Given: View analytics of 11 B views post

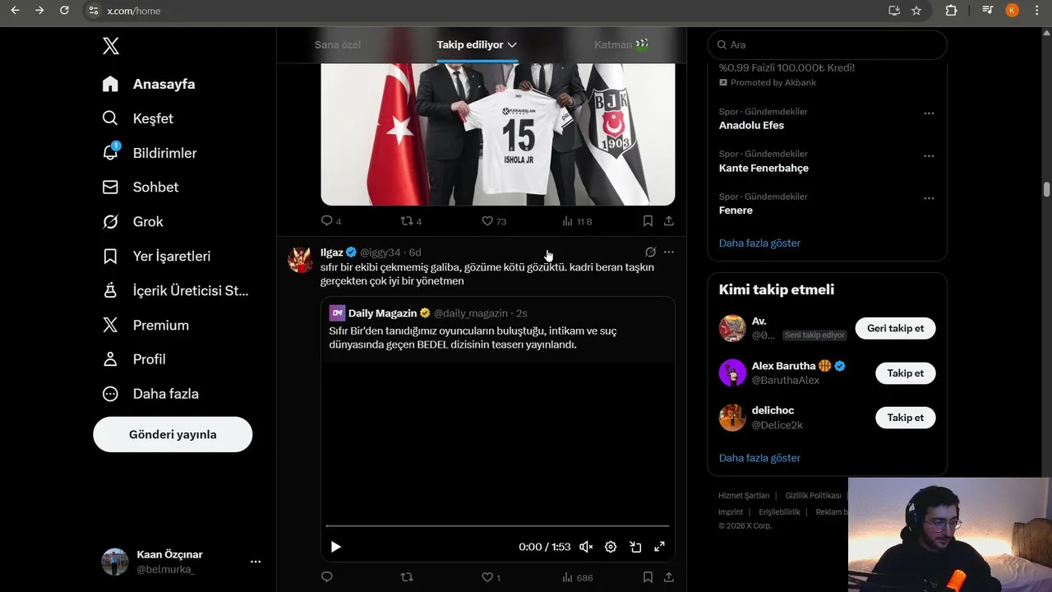Looking at the screenshot, I should point(577,221).
